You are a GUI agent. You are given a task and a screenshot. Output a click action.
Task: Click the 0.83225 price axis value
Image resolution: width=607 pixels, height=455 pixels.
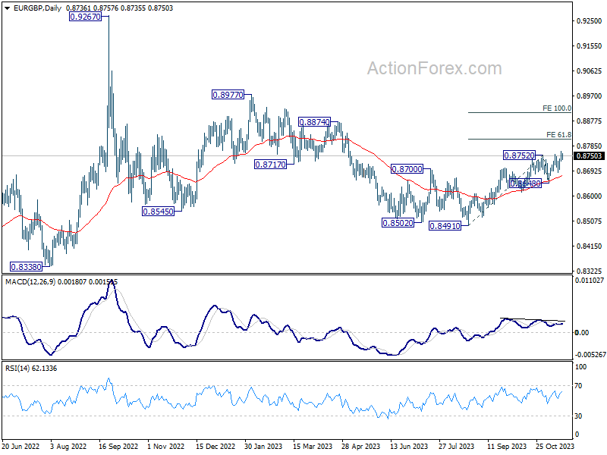590,271
